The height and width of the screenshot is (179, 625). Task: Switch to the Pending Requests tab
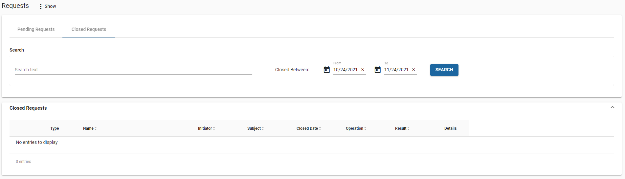[x=36, y=29]
